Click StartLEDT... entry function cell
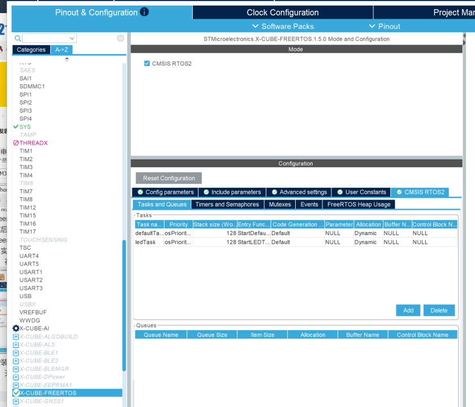 [x=254, y=242]
